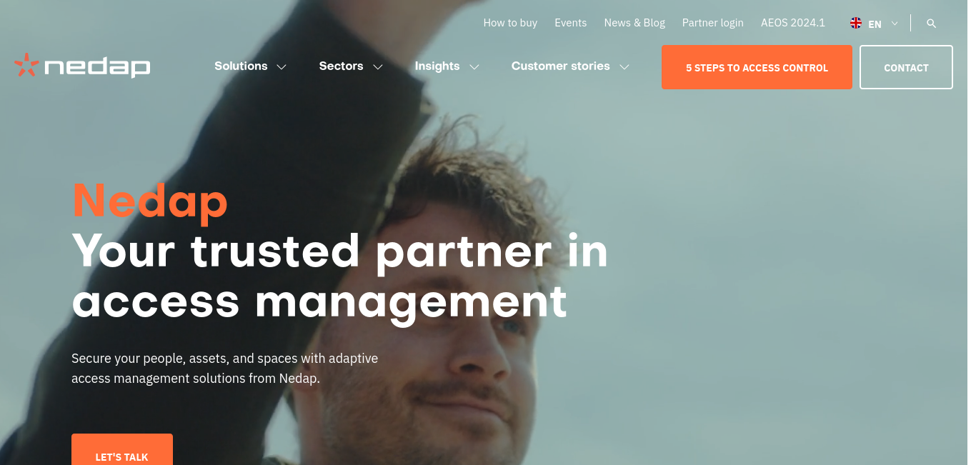976x465 pixels.
Task: Open the News & Blog link
Action: coord(634,23)
